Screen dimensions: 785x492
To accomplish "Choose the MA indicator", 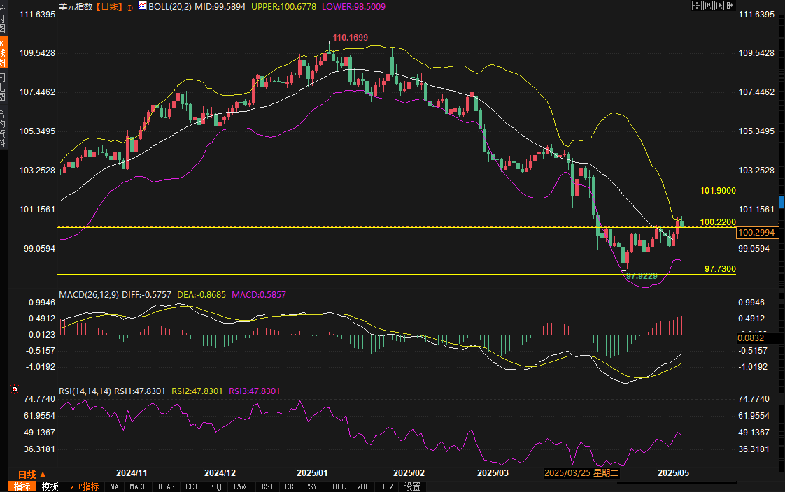I will [115, 486].
